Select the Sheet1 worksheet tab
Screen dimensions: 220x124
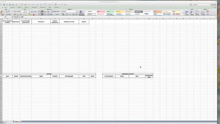click(17, 121)
